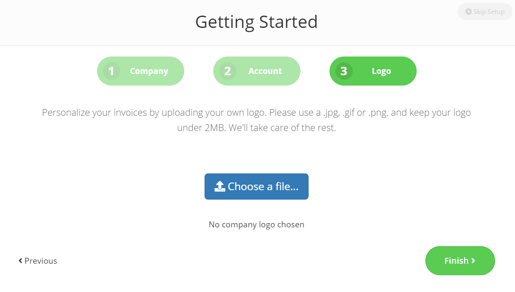515x292 pixels.
Task: Select the number 2 step circle
Action: [228, 71]
